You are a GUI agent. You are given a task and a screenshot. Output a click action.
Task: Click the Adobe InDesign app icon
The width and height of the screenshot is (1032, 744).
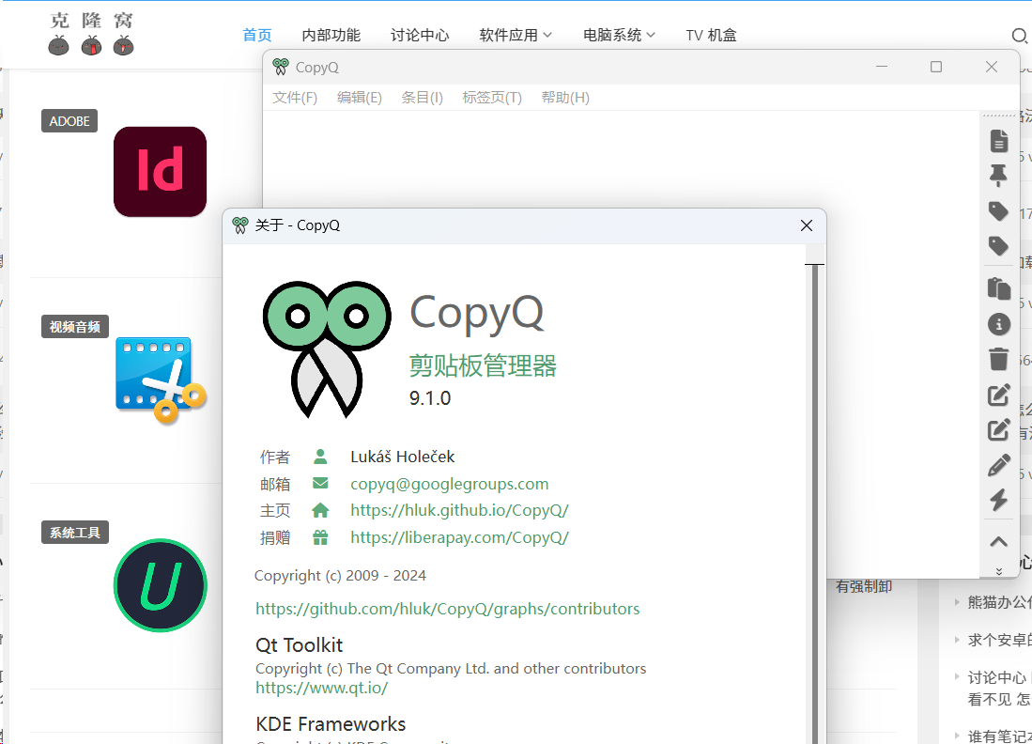[160, 172]
